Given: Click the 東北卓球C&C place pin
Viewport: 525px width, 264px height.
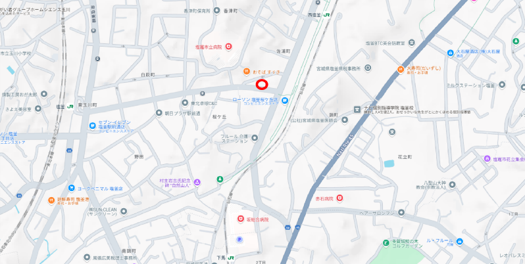Looking at the screenshot, I should [x=185, y=102].
